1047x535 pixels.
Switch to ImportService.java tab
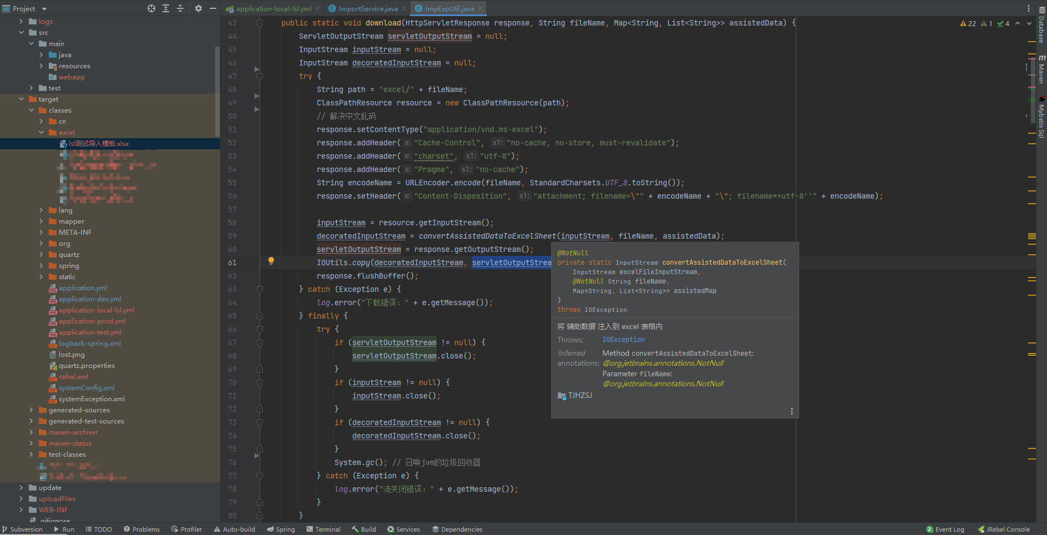[368, 8]
